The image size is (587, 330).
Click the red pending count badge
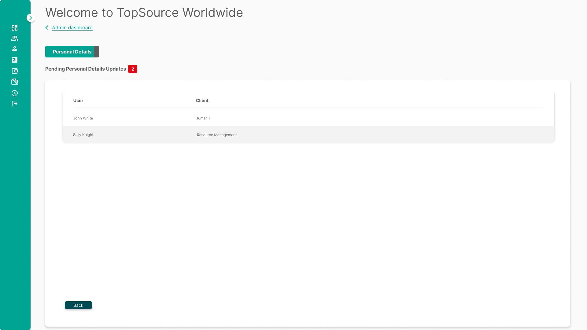tap(133, 69)
